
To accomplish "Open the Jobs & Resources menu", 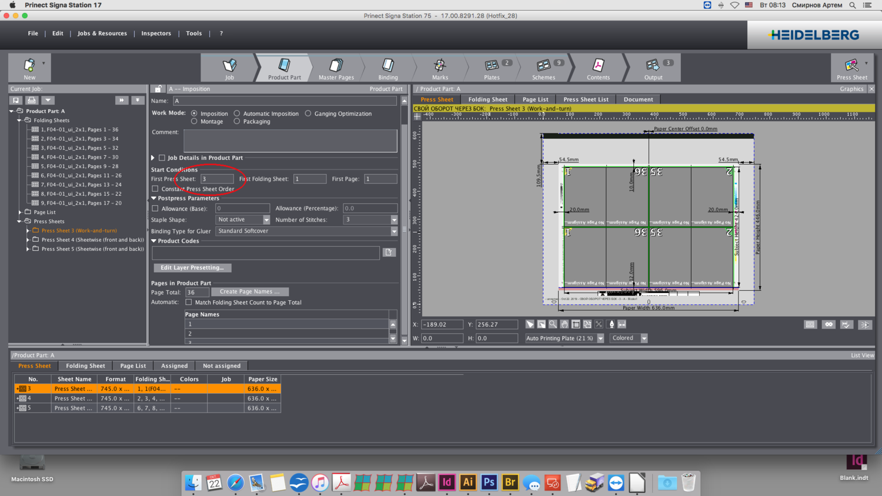I will (102, 33).
